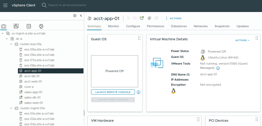Switch to Storage inventory view
Viewport: 262px width, 126px height.
(x=29, y=26)
